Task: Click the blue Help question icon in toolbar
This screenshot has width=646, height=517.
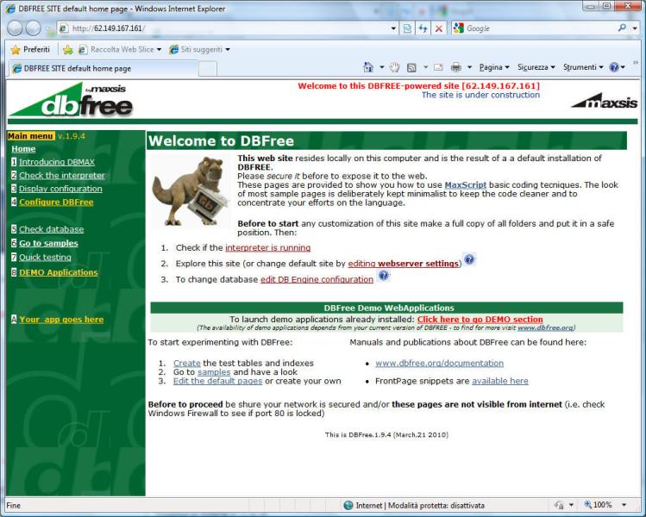Action: click(614, 67)
